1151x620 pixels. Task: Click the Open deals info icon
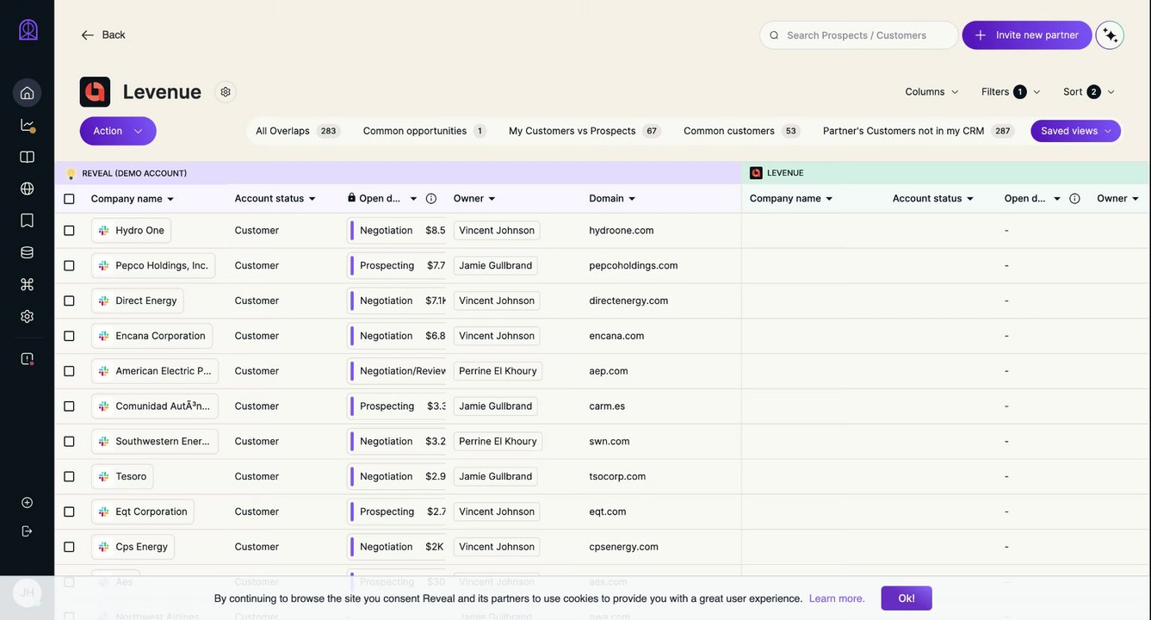pos(431,199)
